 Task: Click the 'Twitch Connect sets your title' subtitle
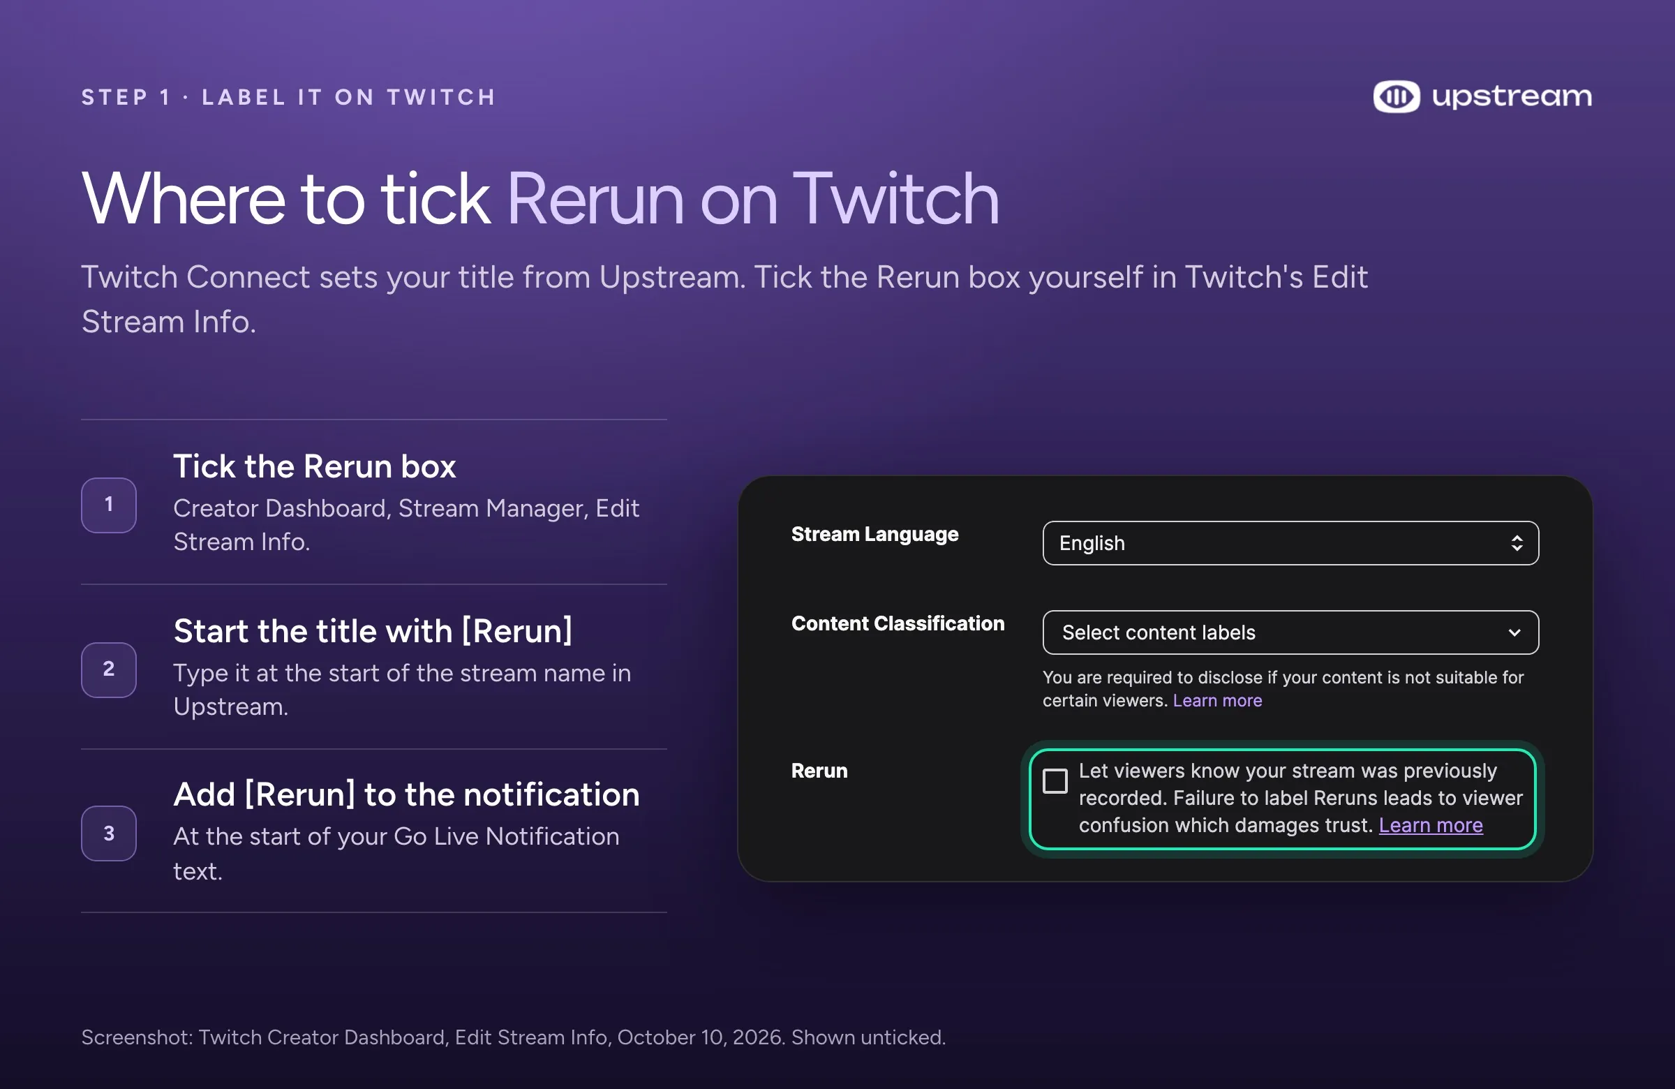(724, 299)
